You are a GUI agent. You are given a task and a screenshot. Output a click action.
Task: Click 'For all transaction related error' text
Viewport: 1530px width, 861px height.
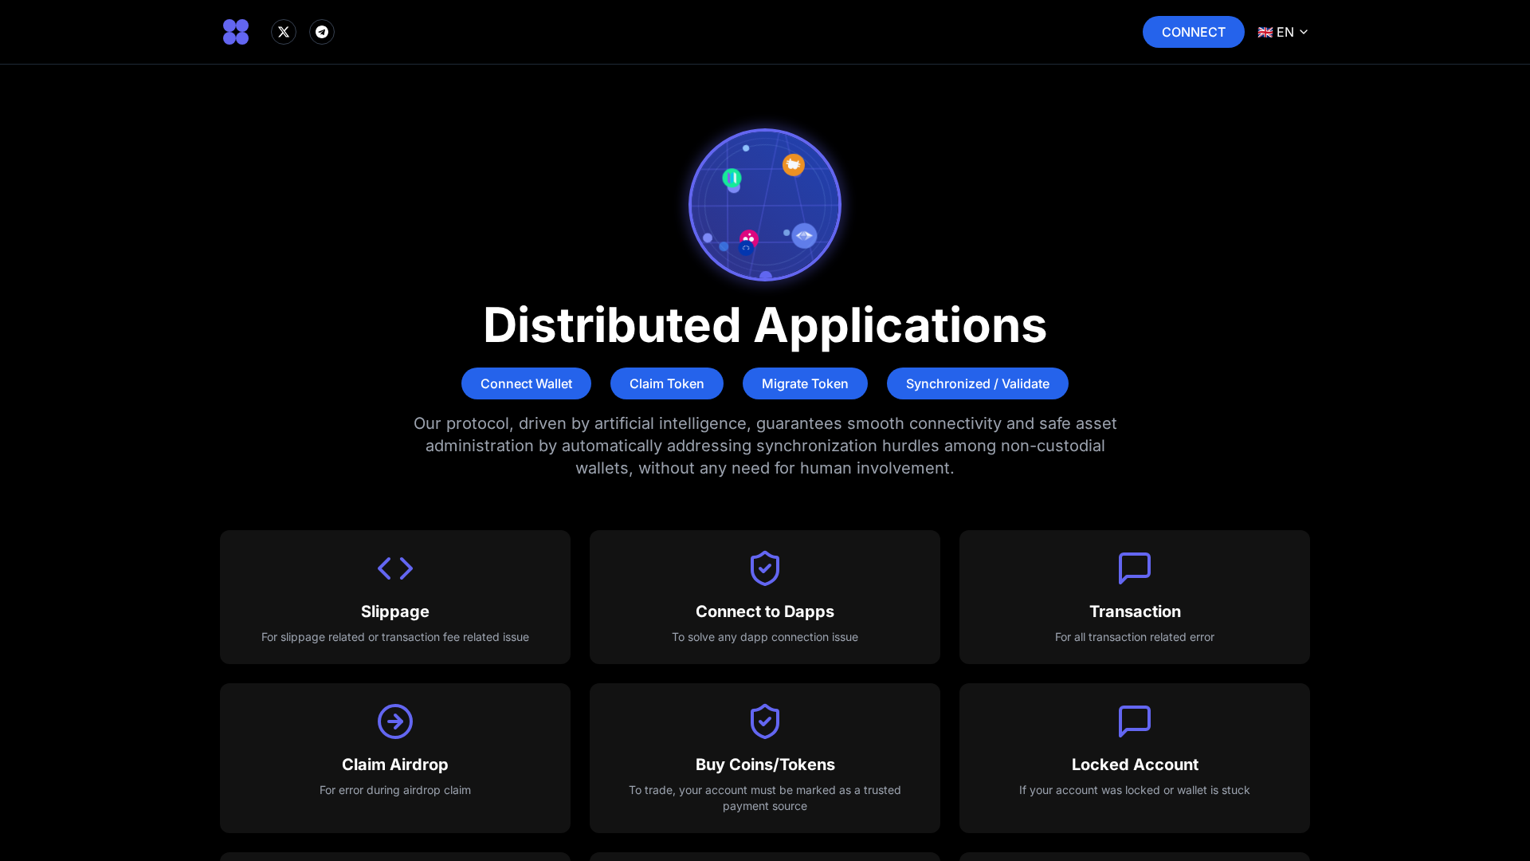pos(1135,637)
